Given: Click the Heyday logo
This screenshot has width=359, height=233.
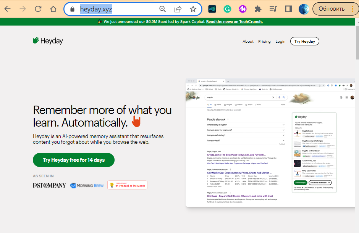Looking at the screenshot, I should click(48, 41).
